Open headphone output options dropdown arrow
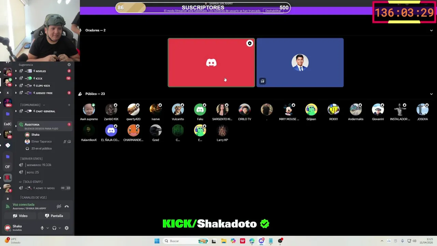The image size is (437, 246). tap(59, 228)
